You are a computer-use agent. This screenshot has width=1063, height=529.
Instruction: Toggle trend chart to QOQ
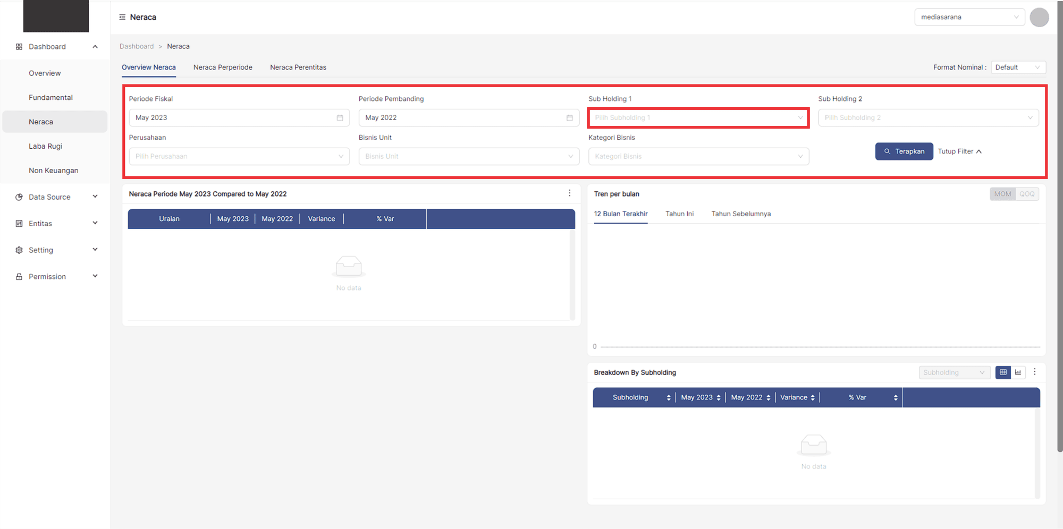[x=1027, y=194]
